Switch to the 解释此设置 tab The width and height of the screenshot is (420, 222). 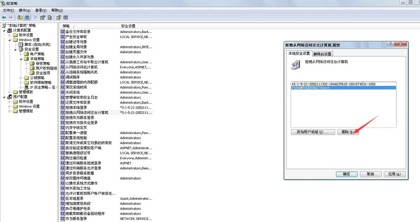coord(322,54)
